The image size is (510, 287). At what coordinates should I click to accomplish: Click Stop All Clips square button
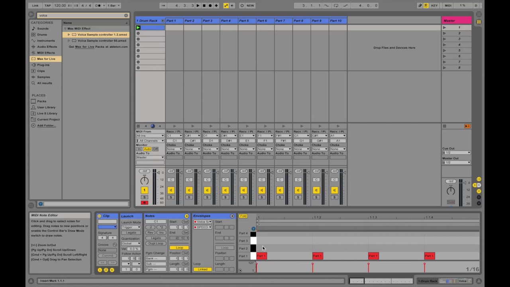445,126
